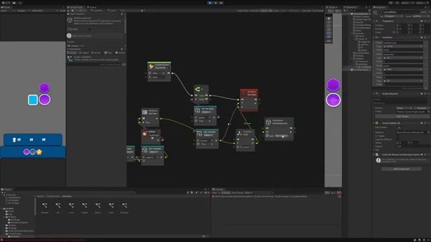Switch to the Script Graph tab
The width and height of the screenshot is (431, 242).
pyautogui.click(x=76, y=7)
